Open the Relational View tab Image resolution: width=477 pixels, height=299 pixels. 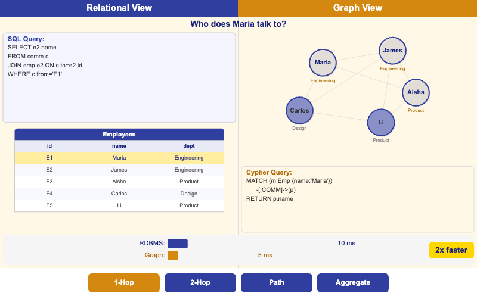tap(119, 8)
